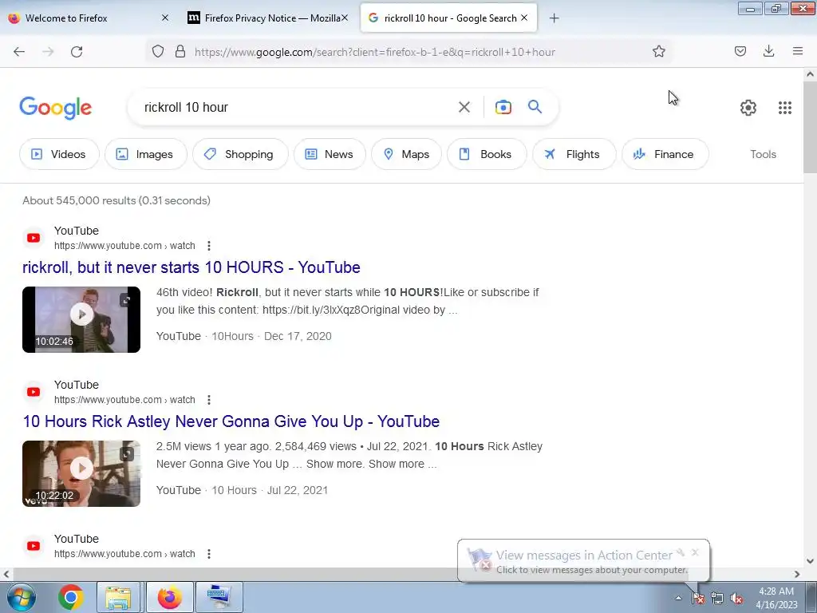Open options for first YouTube result

pyautogui.click(x=209, y=246)
